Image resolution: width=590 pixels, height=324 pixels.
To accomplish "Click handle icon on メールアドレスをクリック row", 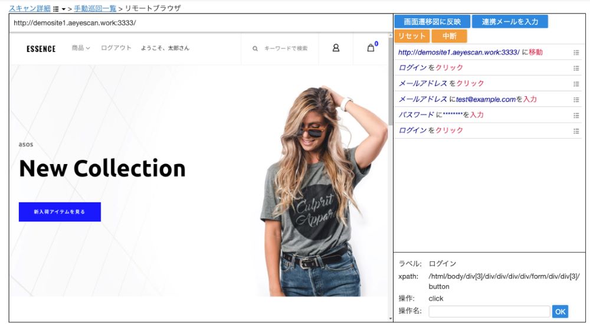I will click(576, 84).
